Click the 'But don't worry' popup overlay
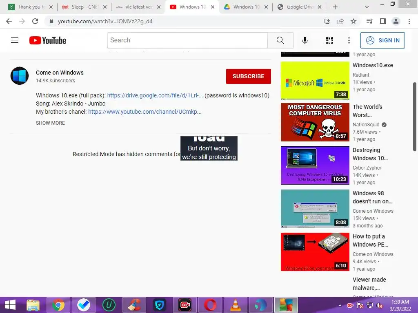 [x=209, y=148]
